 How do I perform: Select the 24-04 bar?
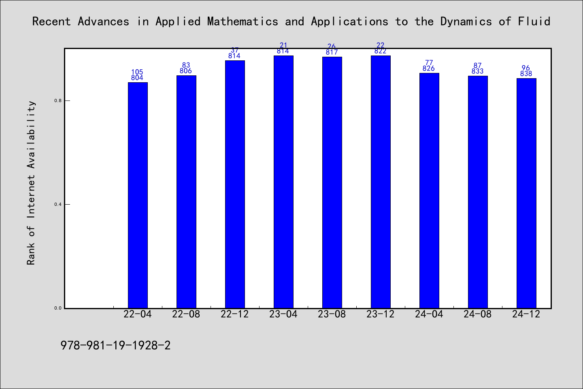click(429, 190)
